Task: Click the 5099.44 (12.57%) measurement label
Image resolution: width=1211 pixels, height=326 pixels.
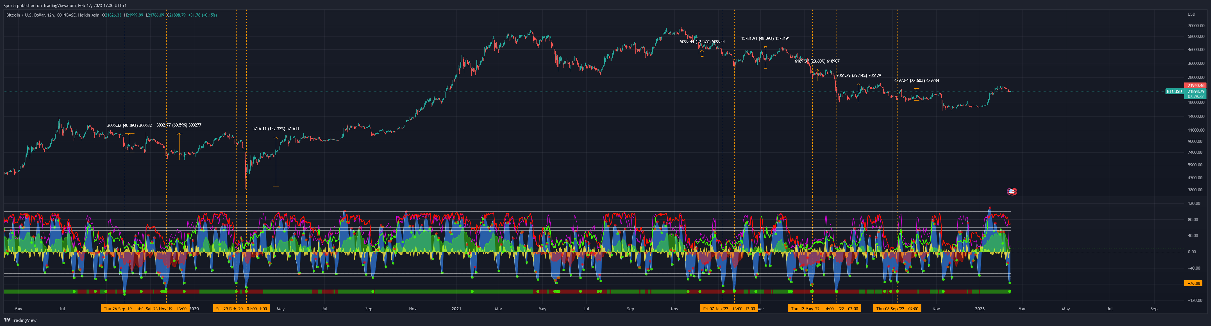Action: click(x=702, y=42)
